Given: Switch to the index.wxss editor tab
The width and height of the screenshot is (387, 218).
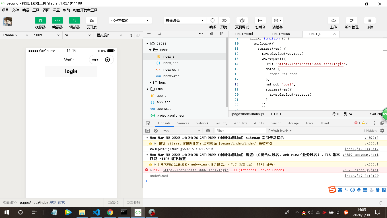Looking at the screenshot, I should 281,33.
